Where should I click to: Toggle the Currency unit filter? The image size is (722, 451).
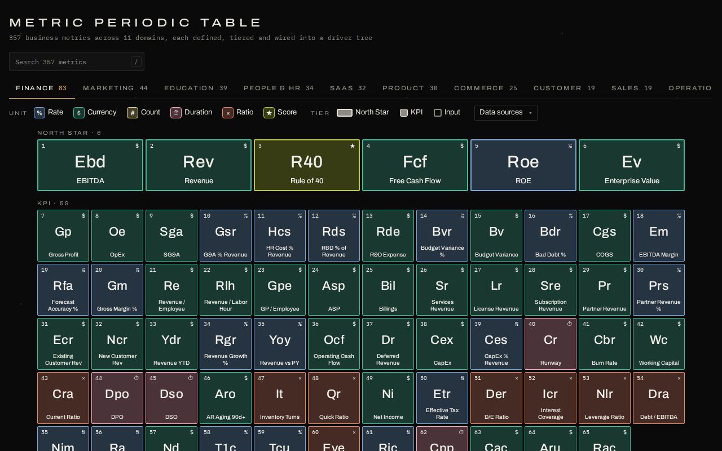pos(95,113)
